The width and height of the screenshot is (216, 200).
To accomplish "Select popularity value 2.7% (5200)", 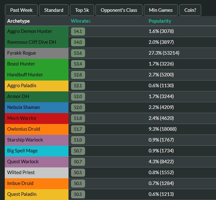I will pyautogui.click(x=161, y=75).
